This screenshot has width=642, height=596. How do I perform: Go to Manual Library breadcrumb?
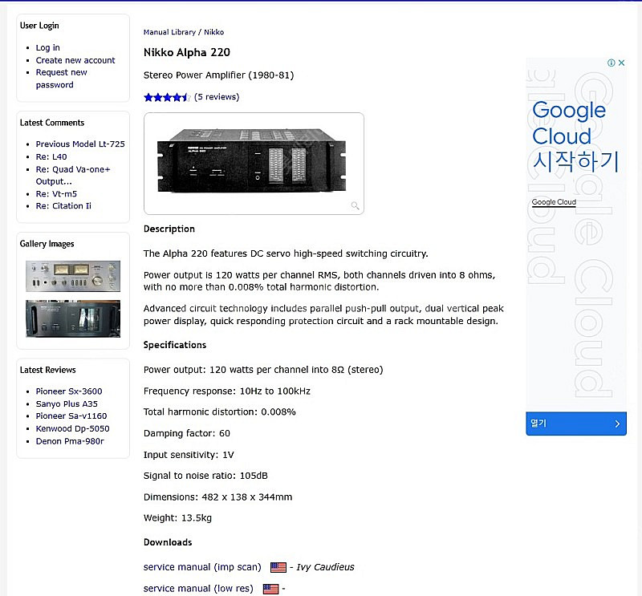[x=169, y=32]
